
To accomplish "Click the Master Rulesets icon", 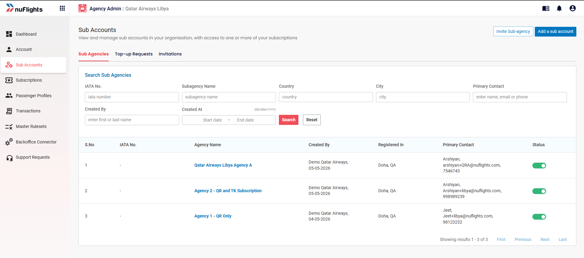I will point(9,126).
